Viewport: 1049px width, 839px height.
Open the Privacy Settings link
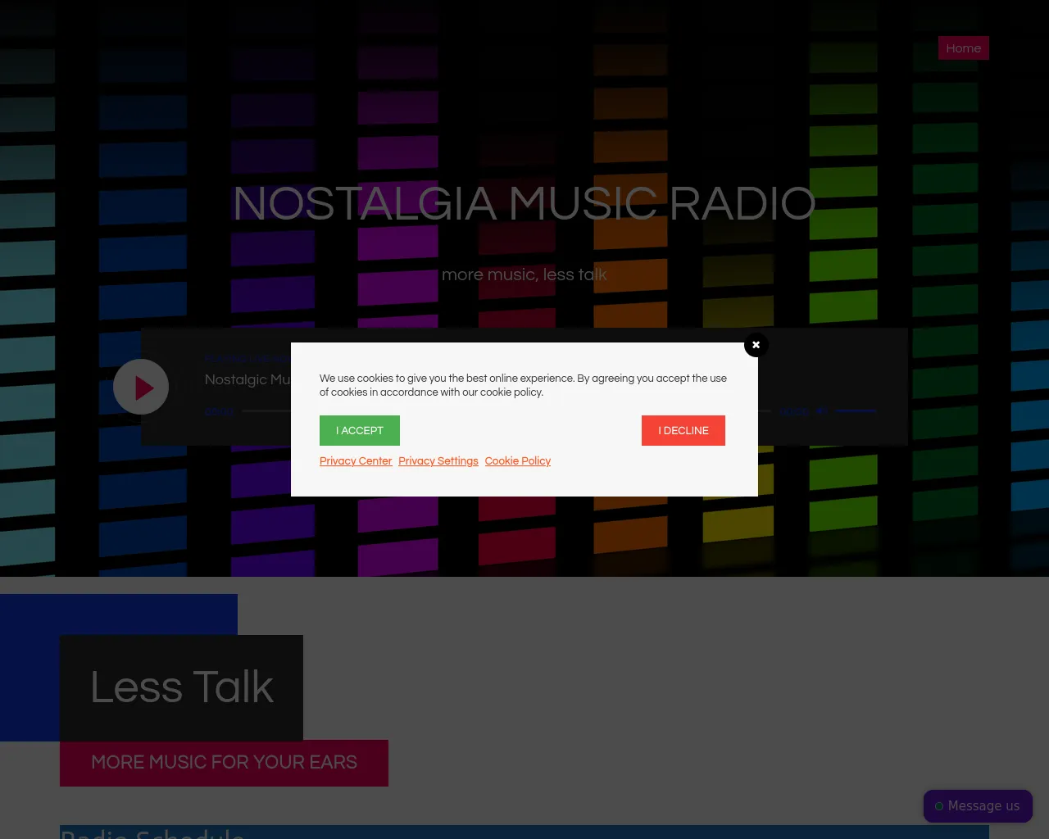coord(438,461)
